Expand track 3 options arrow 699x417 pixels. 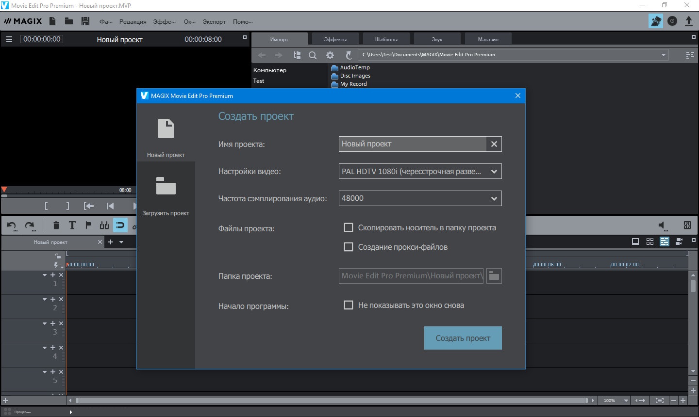(45, 323)
